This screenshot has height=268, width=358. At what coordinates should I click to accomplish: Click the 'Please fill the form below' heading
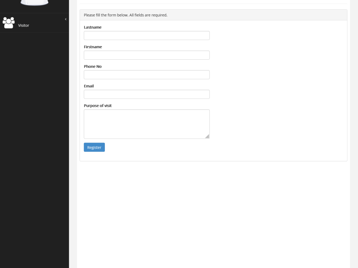[x=126, y=15]
